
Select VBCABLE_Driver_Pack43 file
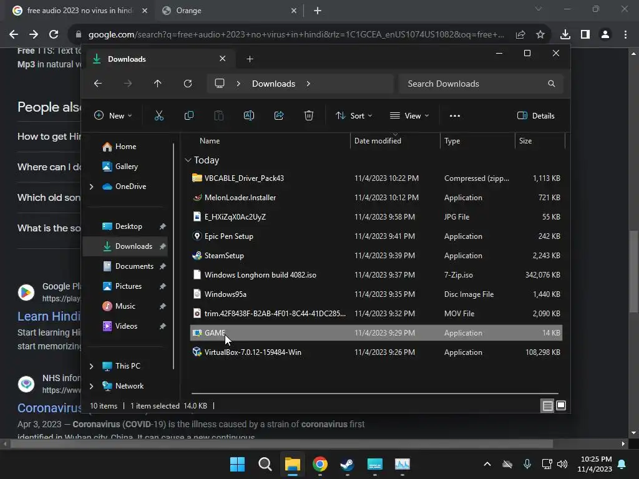376,178
